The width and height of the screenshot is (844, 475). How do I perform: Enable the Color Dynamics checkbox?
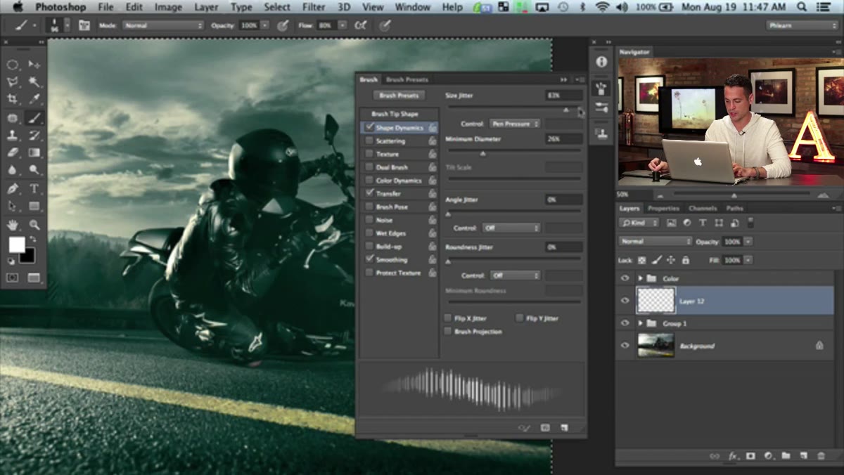(369, 181)
